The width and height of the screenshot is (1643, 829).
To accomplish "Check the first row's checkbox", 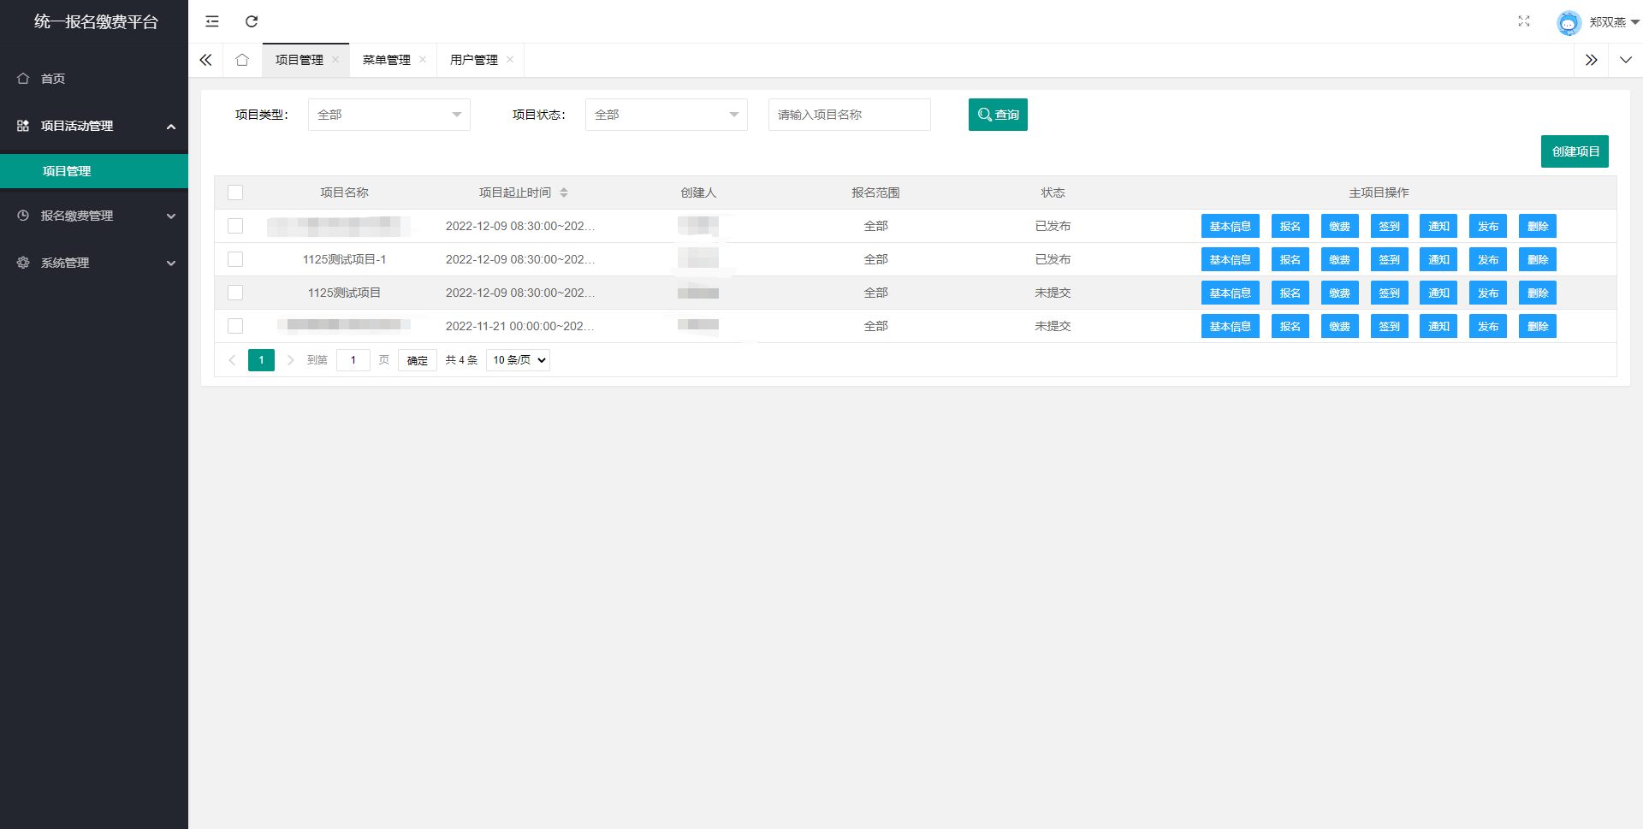I will click(x=235, y=226).
